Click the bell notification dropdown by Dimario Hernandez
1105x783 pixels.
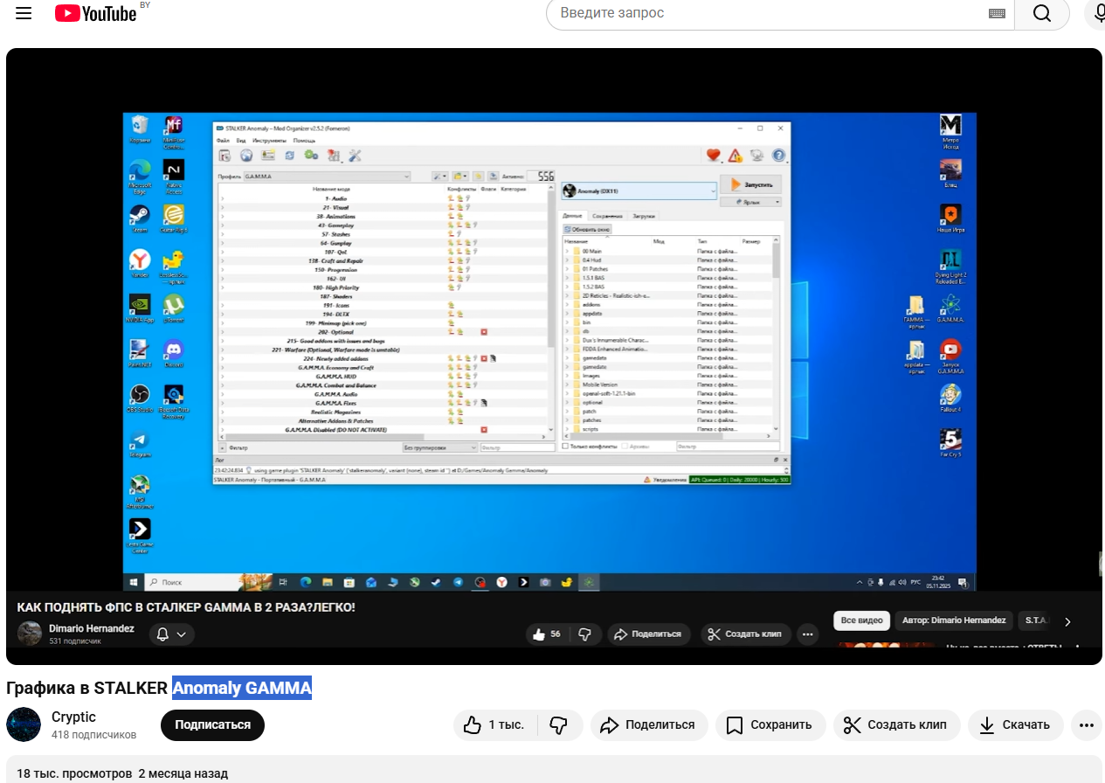(x=171, y=634)
